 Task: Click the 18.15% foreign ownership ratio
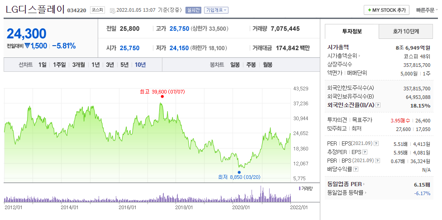click(421, 106)
